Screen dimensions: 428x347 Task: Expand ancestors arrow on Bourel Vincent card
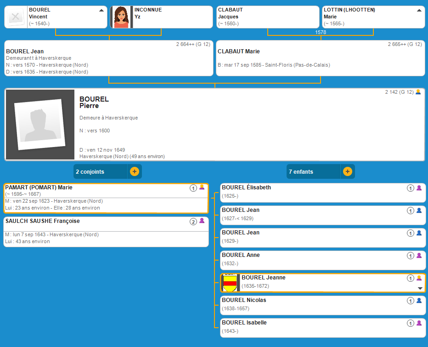point(101,10)
